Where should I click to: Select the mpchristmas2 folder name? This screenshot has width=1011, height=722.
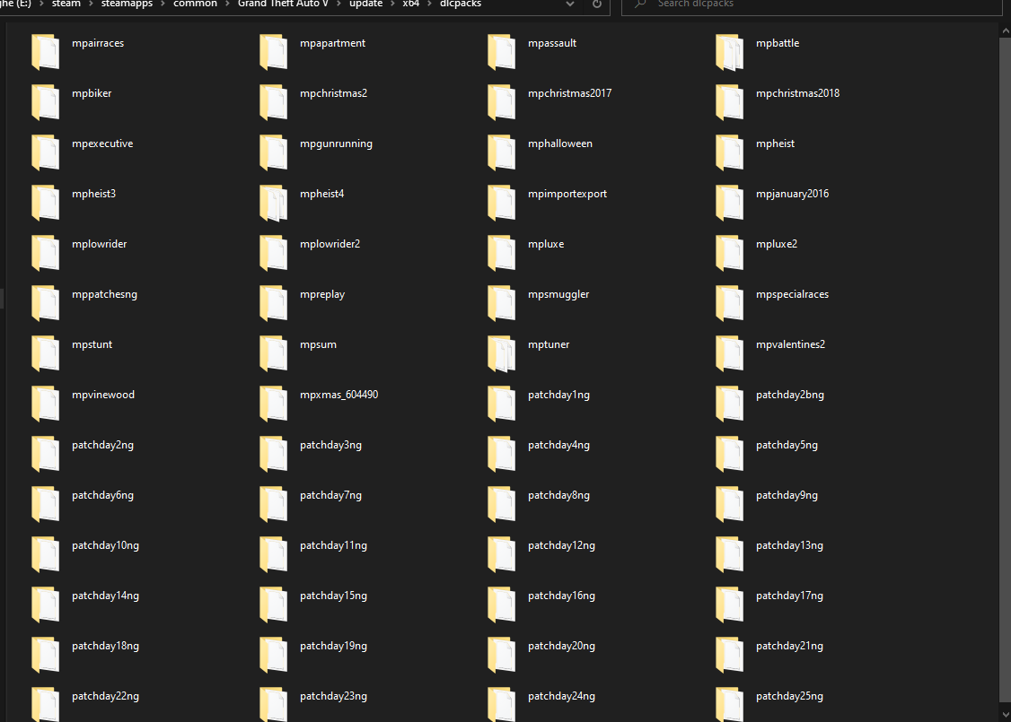tap(333, 93)
